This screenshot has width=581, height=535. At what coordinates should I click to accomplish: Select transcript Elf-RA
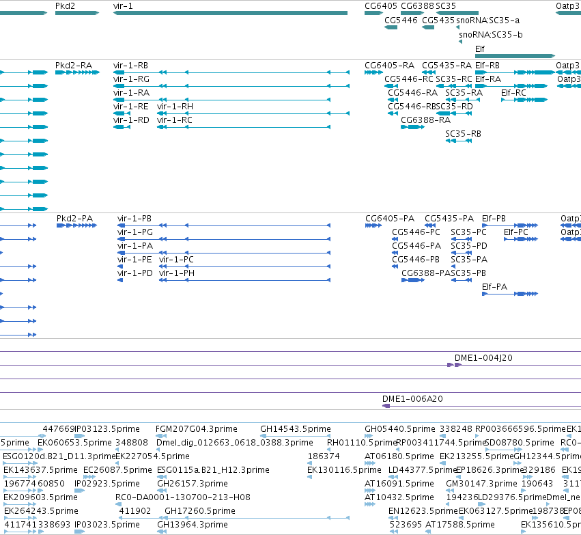[x=488, y=79]
